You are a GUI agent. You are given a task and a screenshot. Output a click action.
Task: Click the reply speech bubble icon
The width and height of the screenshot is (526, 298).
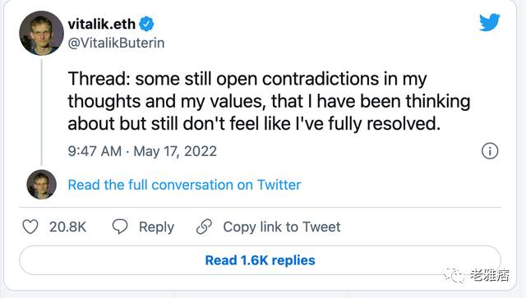click(120, 227)
